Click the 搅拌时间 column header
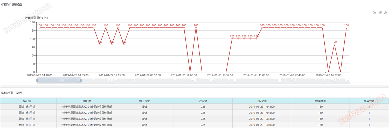The image size is (389, 128). point(320,101)
